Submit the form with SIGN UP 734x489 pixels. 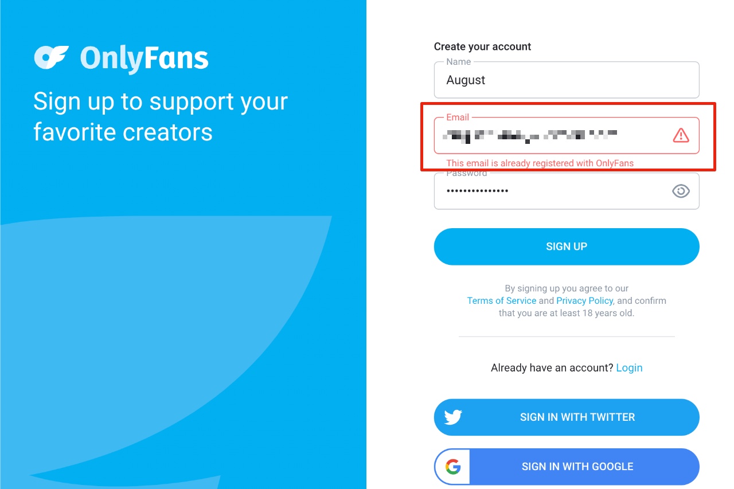567,247
